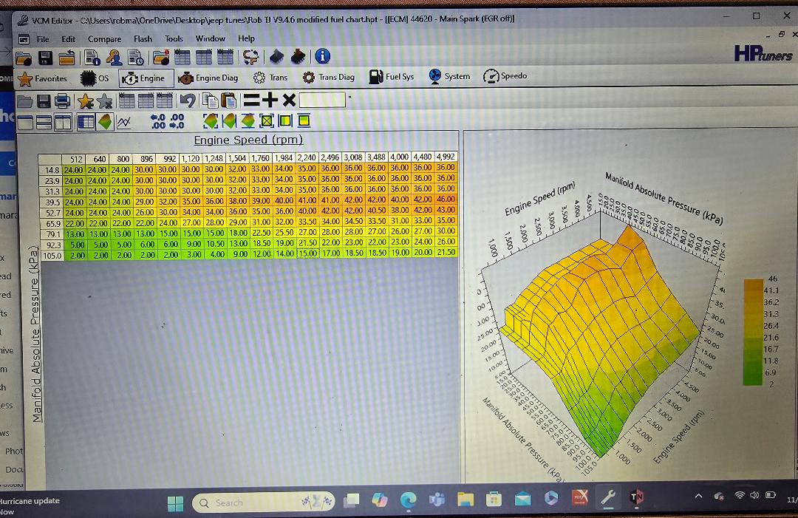This screenshot has width=798, height=518.
Task: Click the undo arrow in table toolbar
Action: pyautogui.click(x=188, y=100)
